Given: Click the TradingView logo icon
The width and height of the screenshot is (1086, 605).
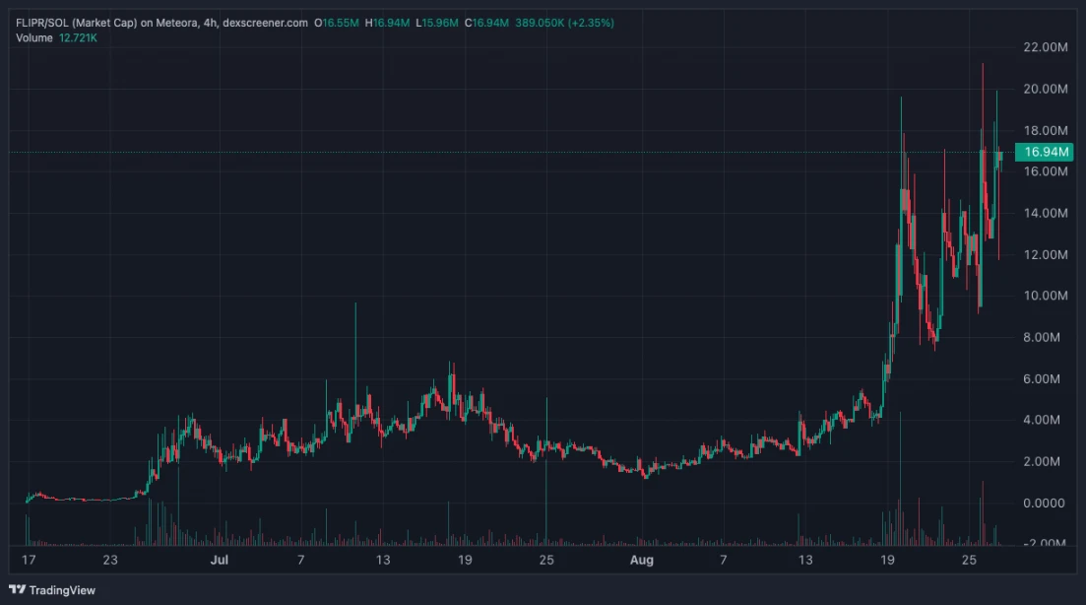Looking at the screenshot, I should coord(19,589).
